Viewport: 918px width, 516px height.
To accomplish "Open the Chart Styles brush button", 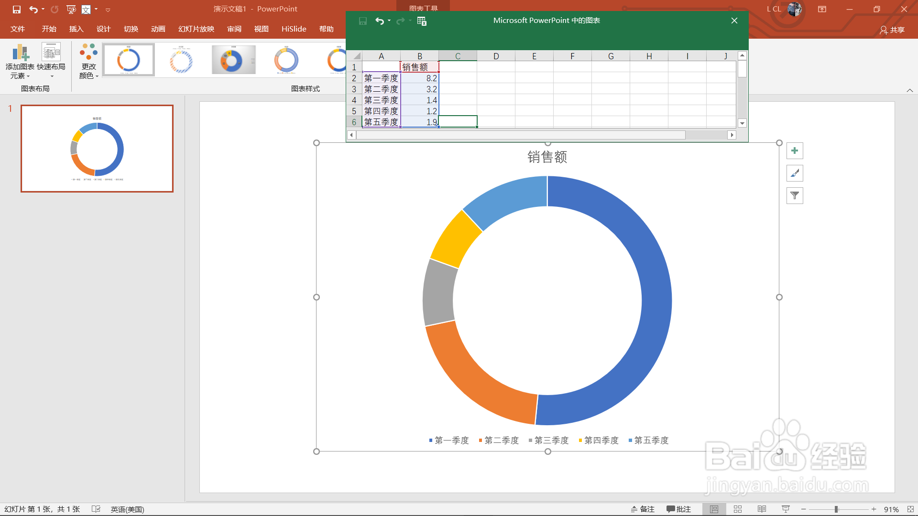I will (x=795, y=173).
